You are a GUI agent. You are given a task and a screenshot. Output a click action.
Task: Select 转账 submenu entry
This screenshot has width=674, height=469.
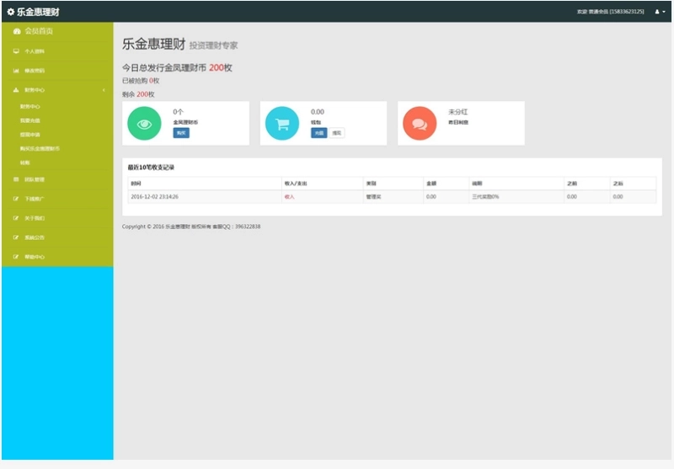[x=25, y=163]
